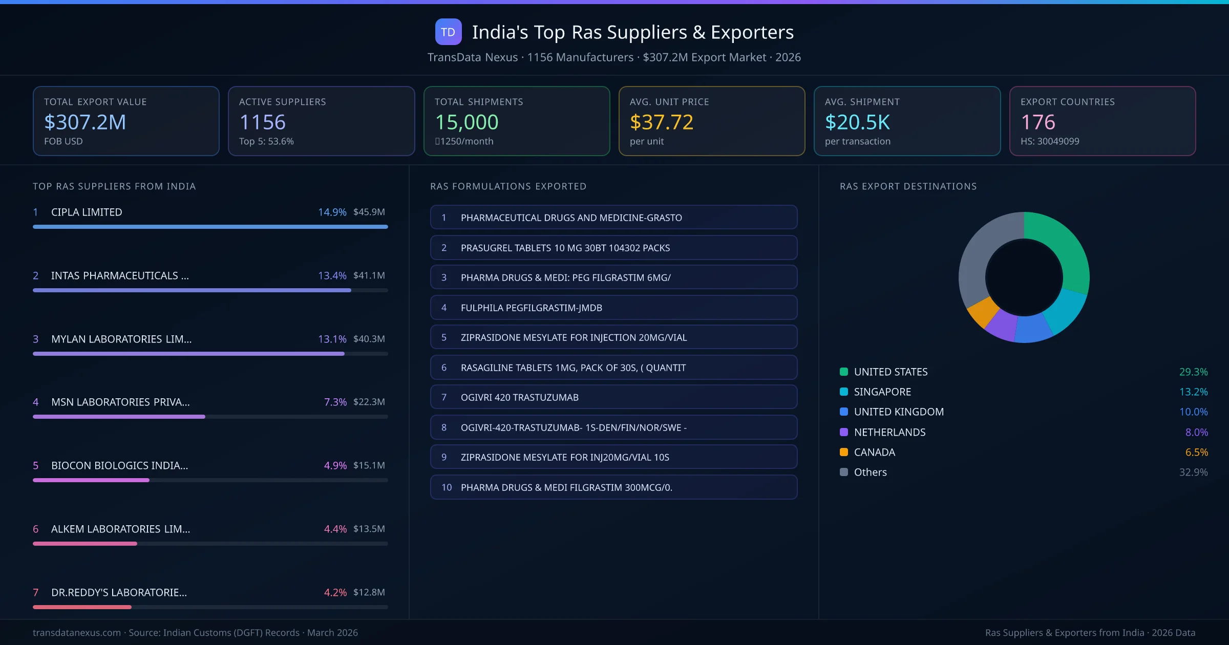Screen dimensions: 1229x645
Task: Select the Avg. Unit Price card
Action: click(711, 121)
